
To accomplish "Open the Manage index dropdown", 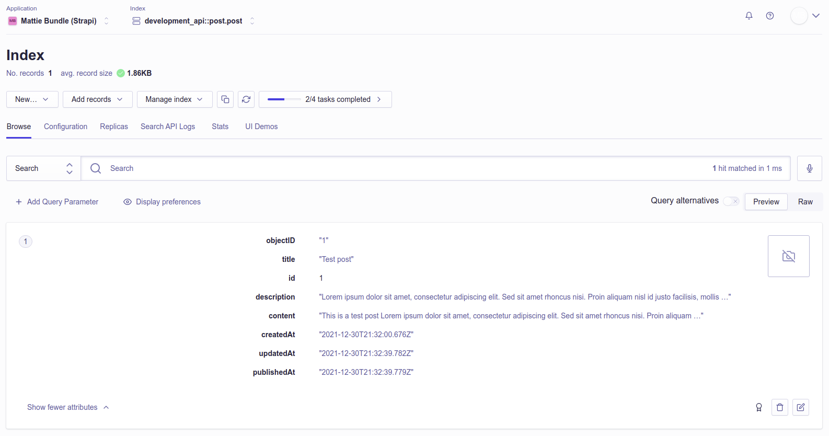I will (x=175, y=99).
